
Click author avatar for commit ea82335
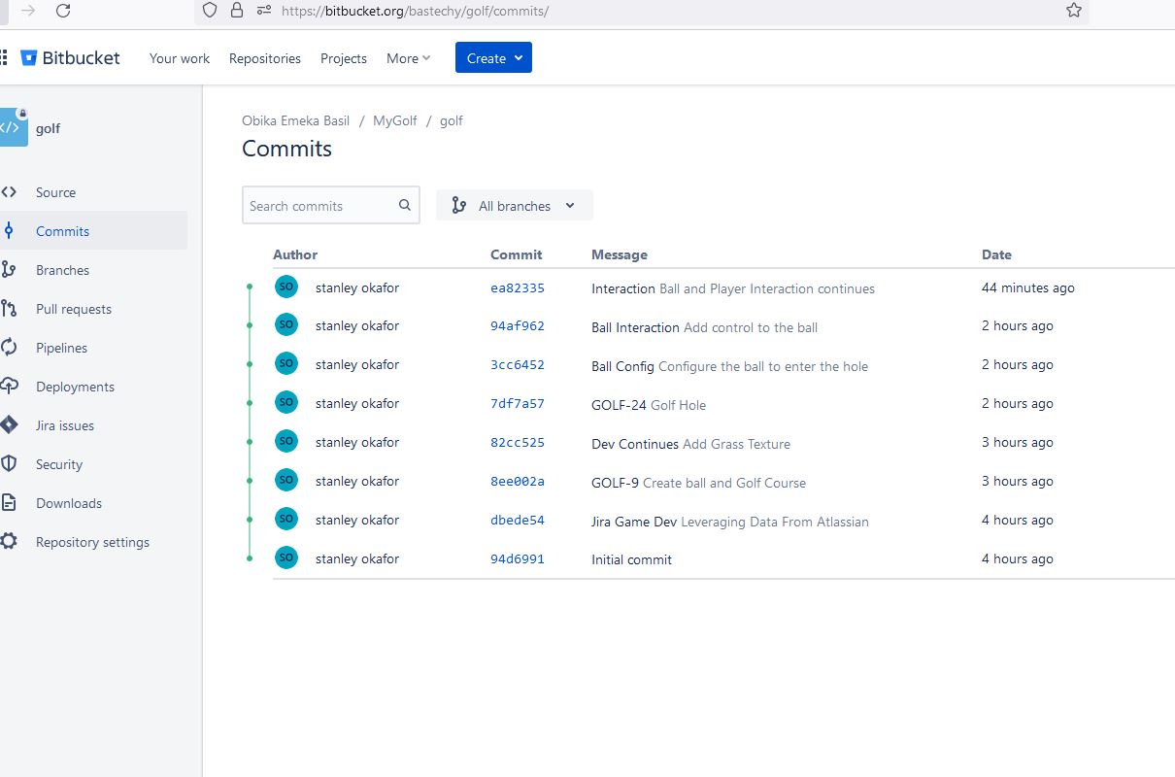285,286
